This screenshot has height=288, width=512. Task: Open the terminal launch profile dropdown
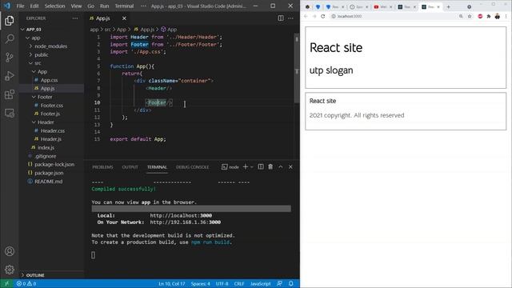coord(252,167)
